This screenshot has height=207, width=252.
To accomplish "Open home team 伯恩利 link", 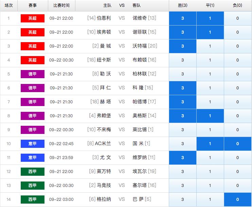I will click(104, 18).
